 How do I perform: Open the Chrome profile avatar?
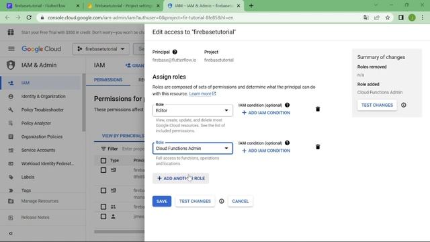click(412, 17)
